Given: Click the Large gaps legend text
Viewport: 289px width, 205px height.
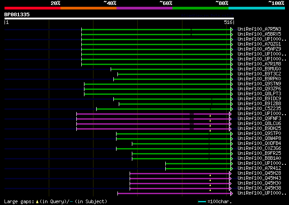Looking at the screenshot, I should (x=56, y=201).
